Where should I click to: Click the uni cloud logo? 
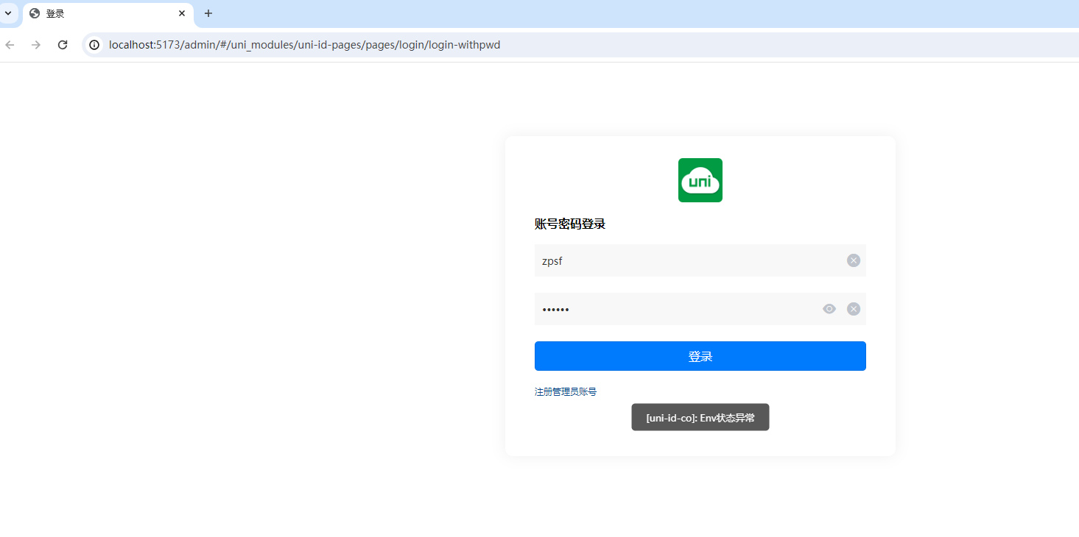[700, 180]
